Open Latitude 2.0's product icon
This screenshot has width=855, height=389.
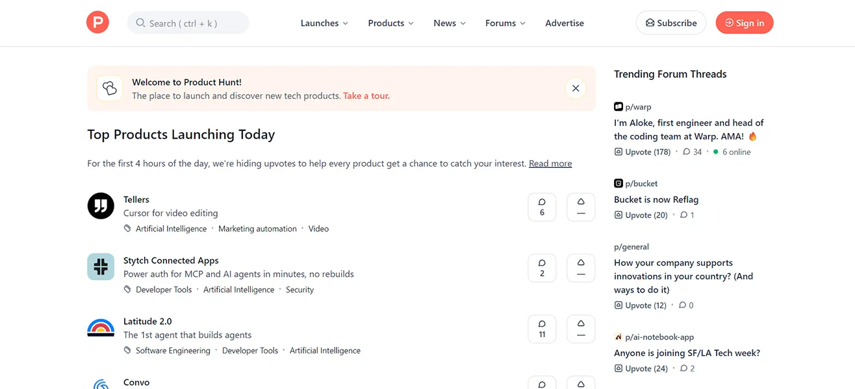pyautogui.click(x=101, y=327)
